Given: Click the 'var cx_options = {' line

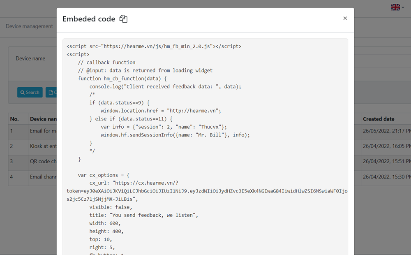Looking at the screenshot, I should point(104,175).
